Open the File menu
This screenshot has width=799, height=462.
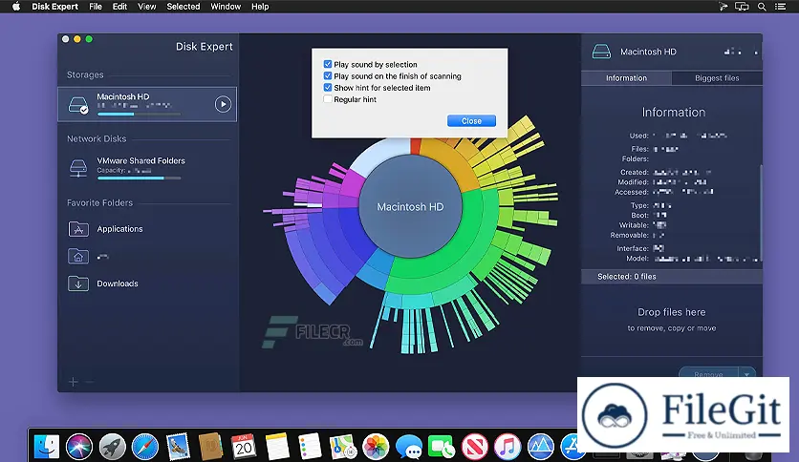click(x=96, y=7)
